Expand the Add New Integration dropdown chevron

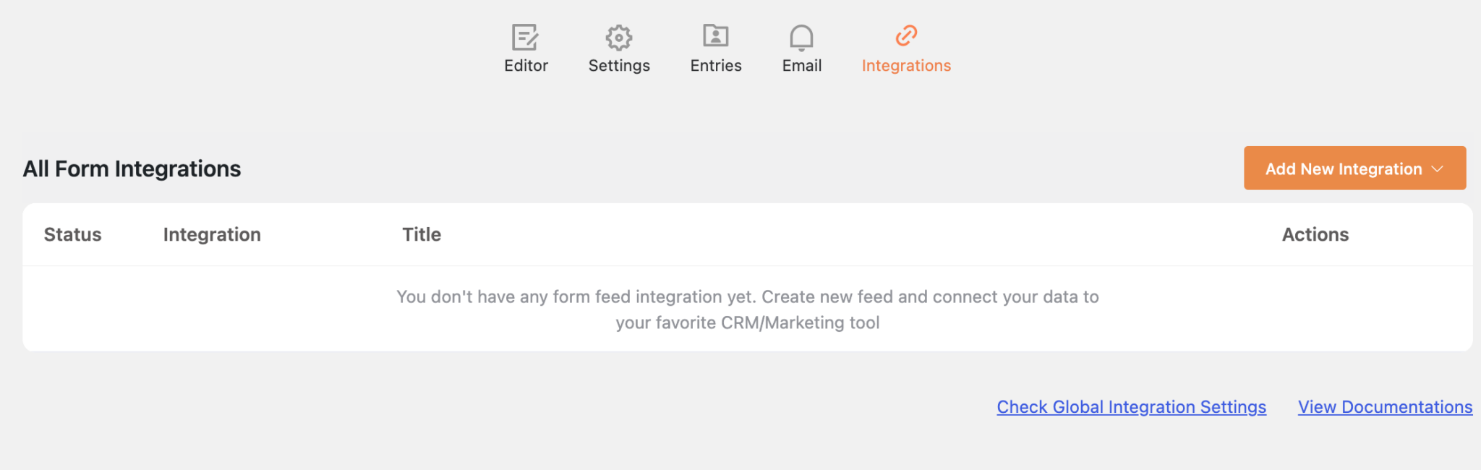click(1438, 168)
